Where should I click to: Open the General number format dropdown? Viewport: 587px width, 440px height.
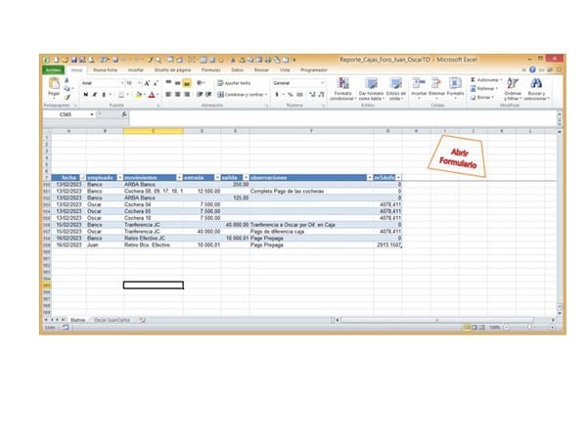(x=322, y=83)
